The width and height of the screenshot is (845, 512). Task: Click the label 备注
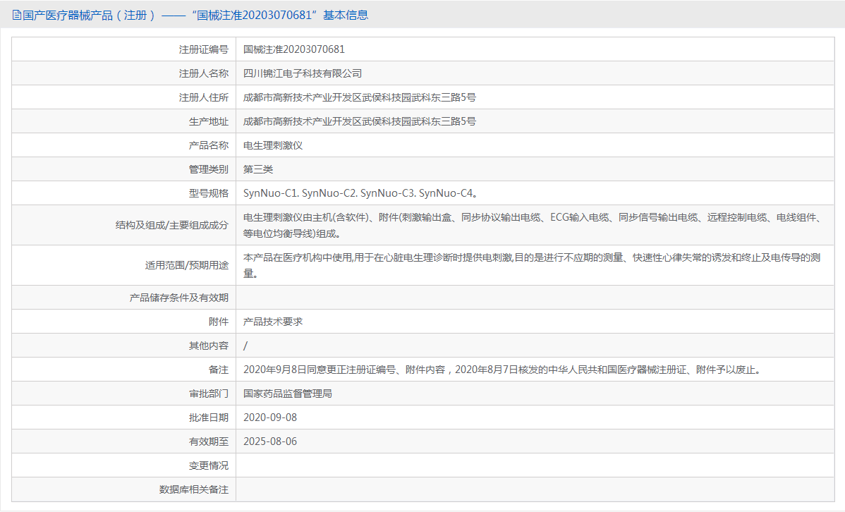tap(218, 370)
